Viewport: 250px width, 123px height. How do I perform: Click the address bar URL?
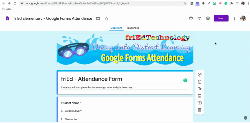tap(77, 3)
